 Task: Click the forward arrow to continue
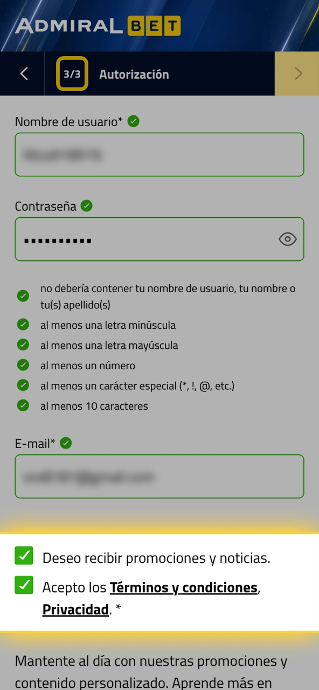tap(297, 73)
